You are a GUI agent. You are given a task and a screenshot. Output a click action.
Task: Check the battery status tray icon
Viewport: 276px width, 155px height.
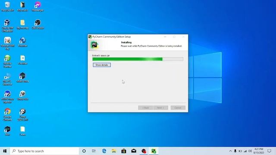point(240,151)
